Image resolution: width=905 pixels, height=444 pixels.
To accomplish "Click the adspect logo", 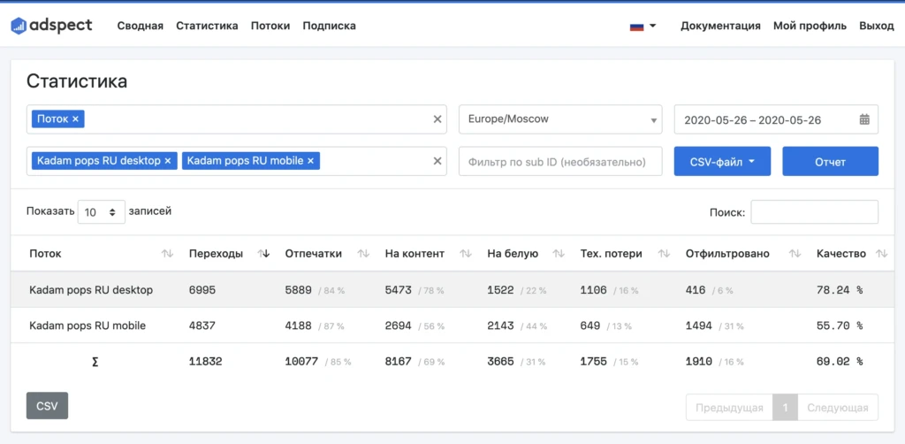I will (x=51, y=26).
